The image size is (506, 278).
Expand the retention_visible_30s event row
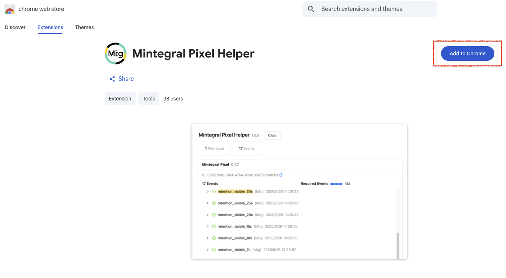[x=208, y=191]
